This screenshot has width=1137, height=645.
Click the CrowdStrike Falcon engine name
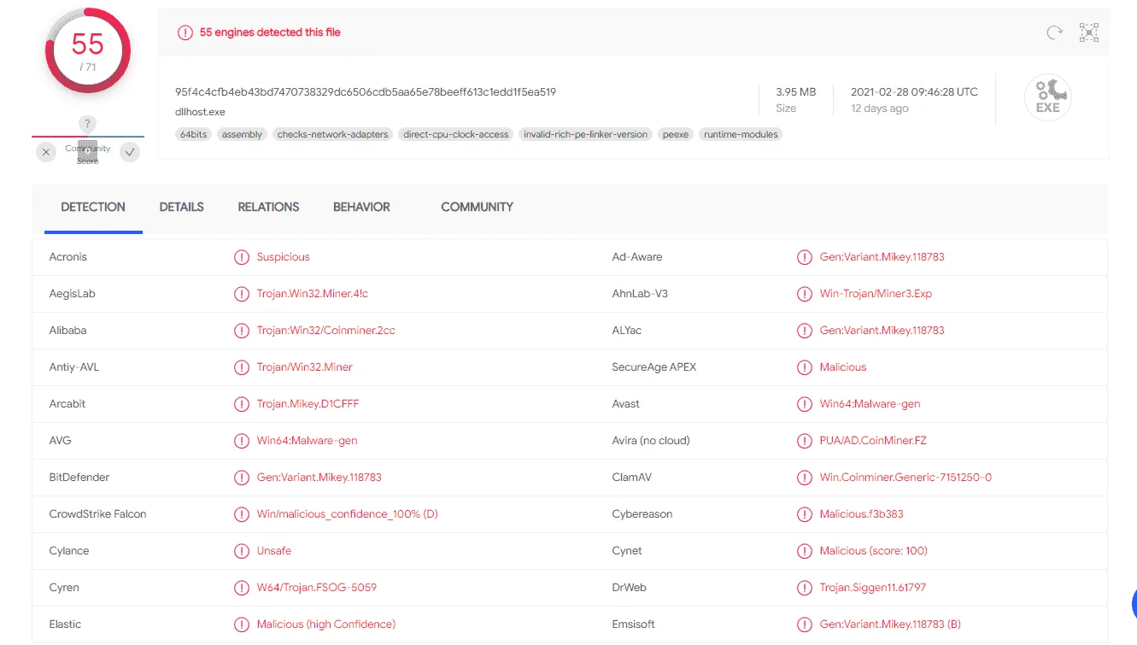tap(98, 514)
